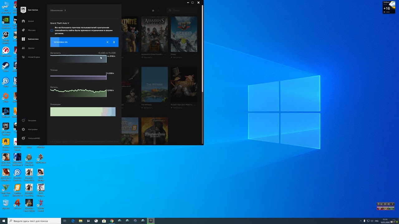The width and height of the screenshot is (399, 224).
Task: Select the Assassin's Creed Syndicate thumbnail
Action: coord(155,34)
